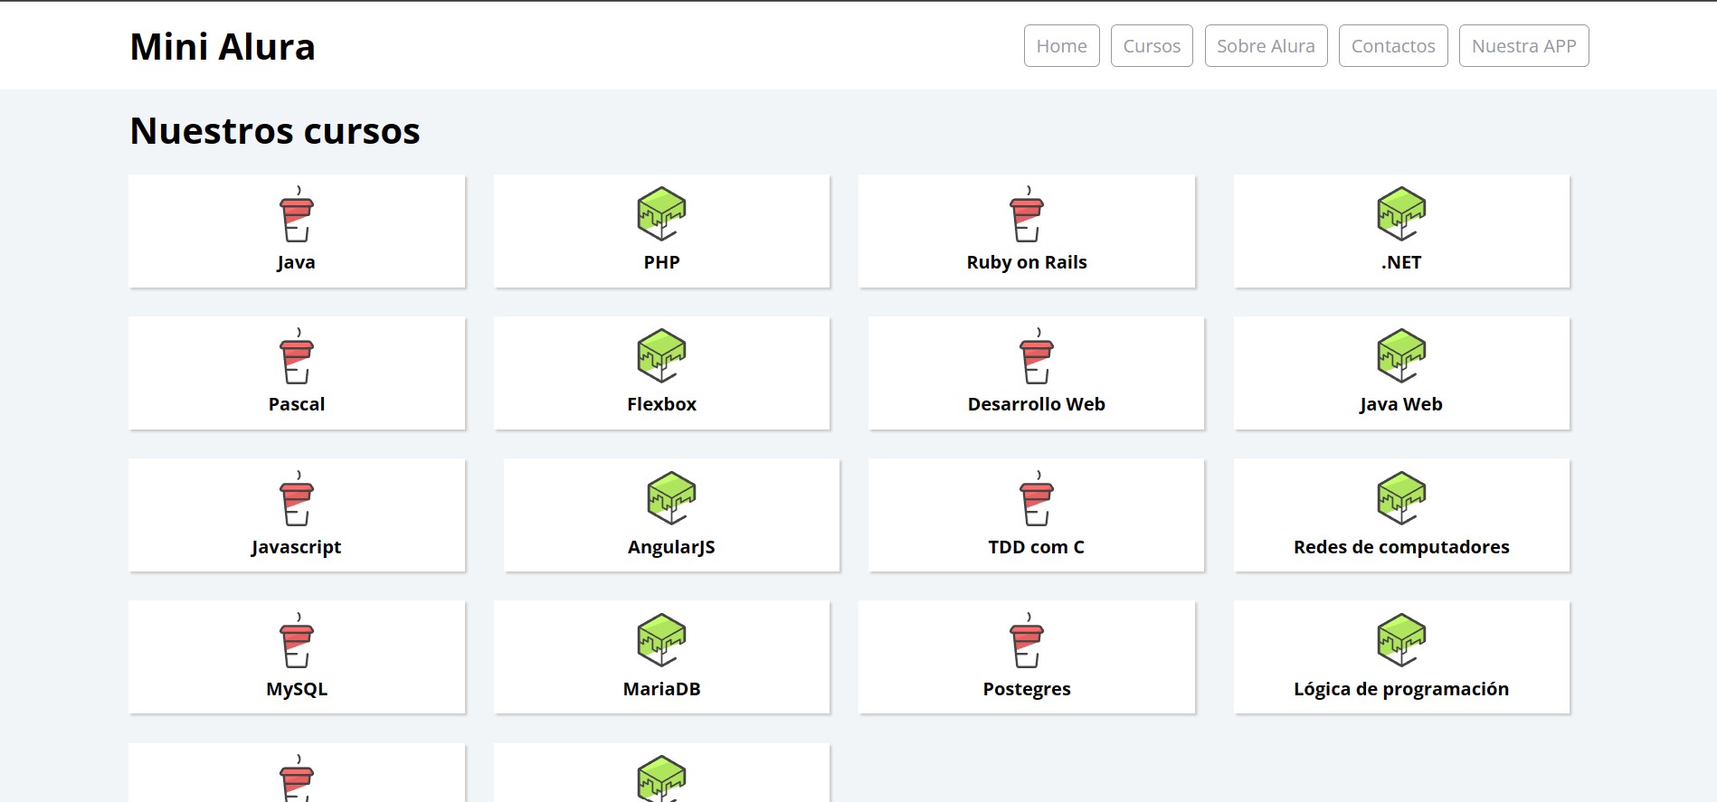1717x802 pixels.
Task: Click the cup icon above Desarrollo Web
Action: coord(1037,356)
